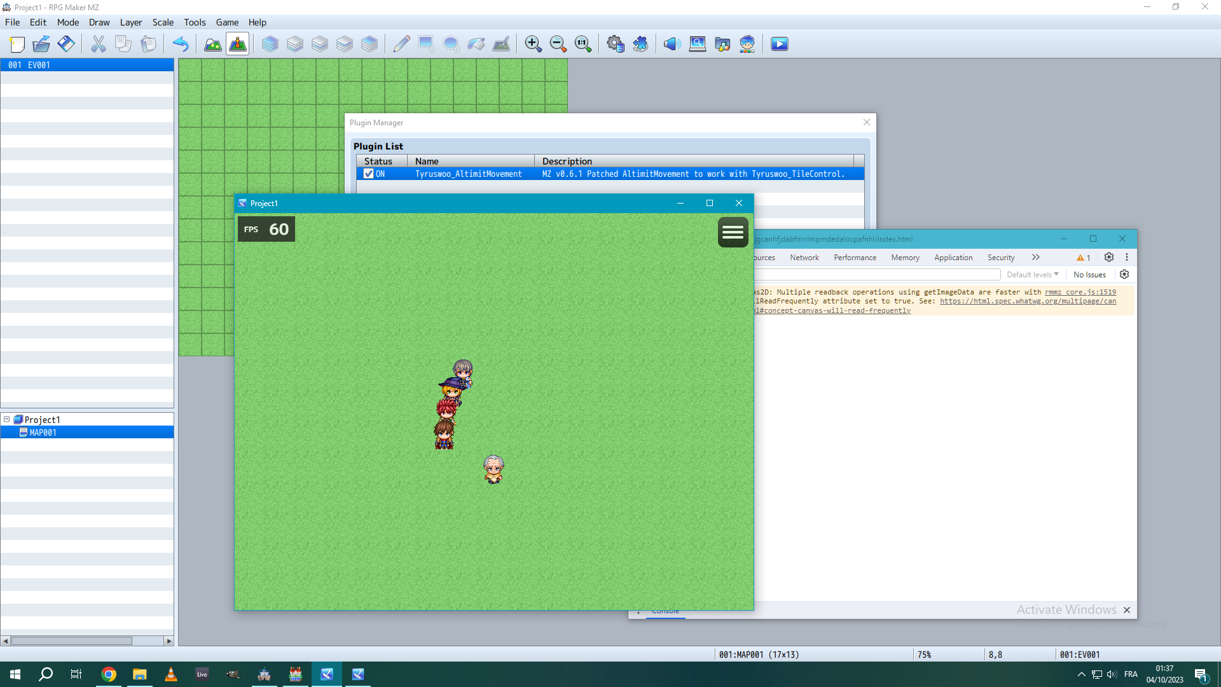Open the Edit menu

click(38, 22)
